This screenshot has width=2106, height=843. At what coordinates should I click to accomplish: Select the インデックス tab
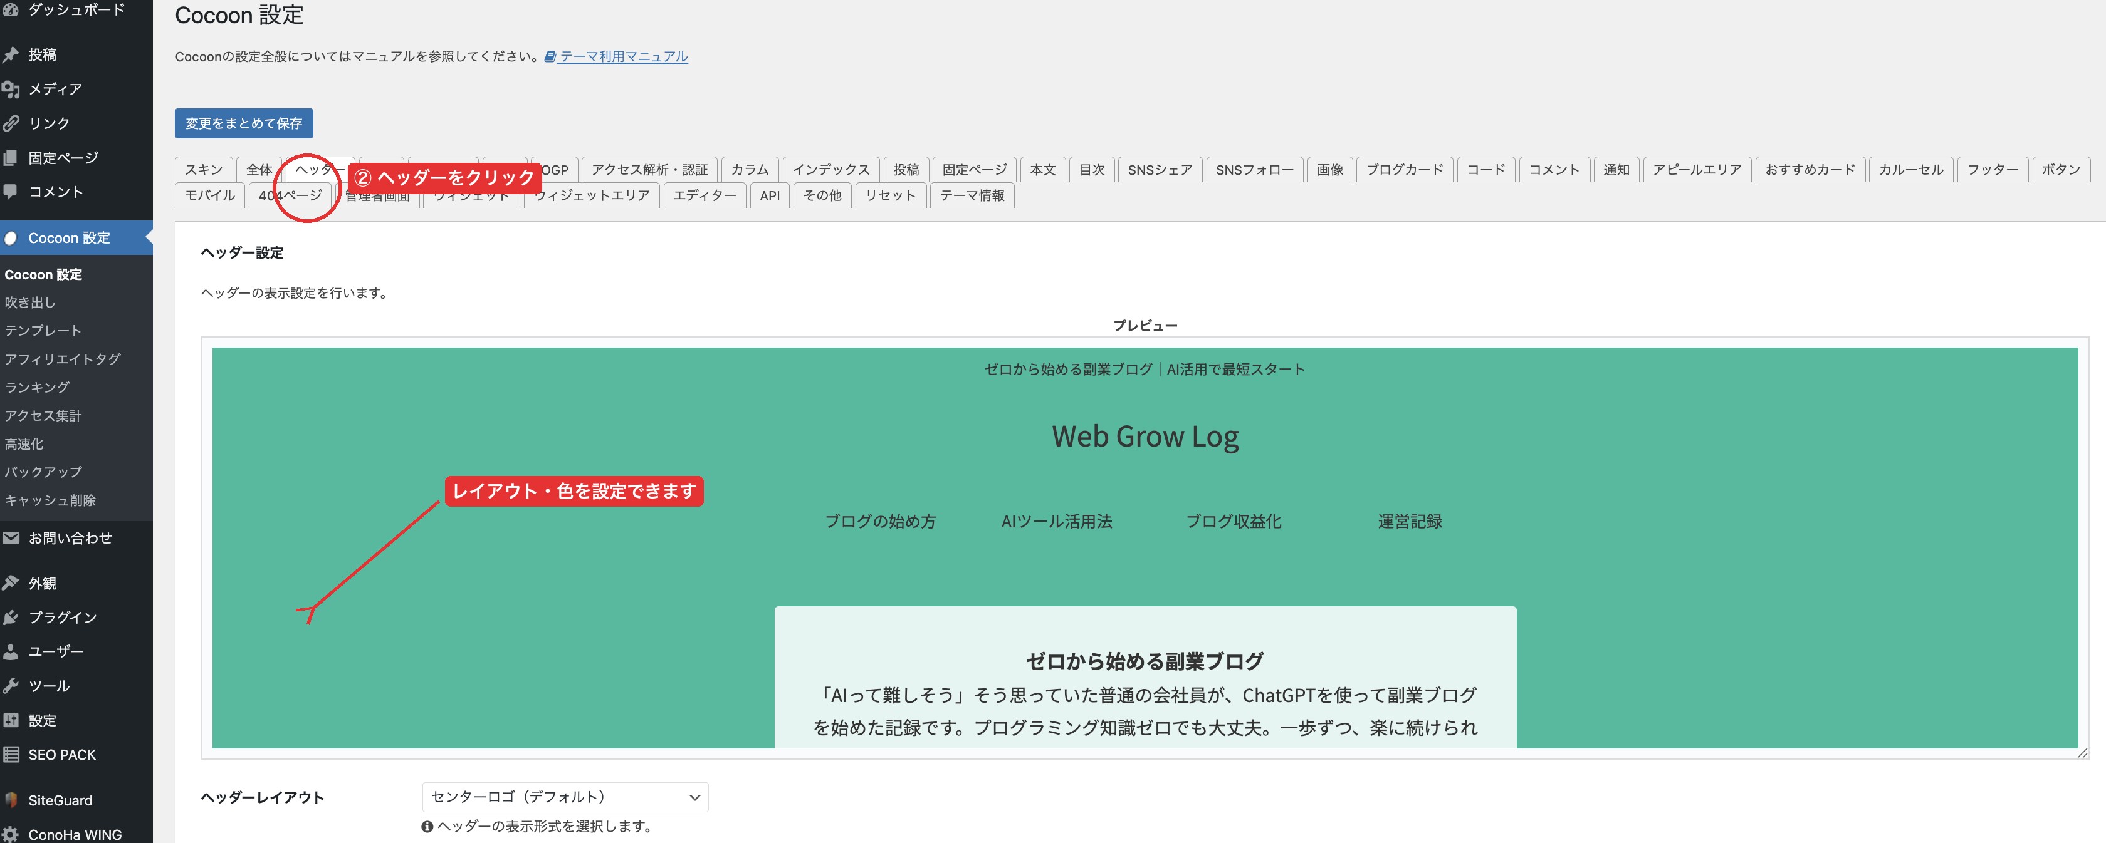pyautogui.click(x=830, y=170)
